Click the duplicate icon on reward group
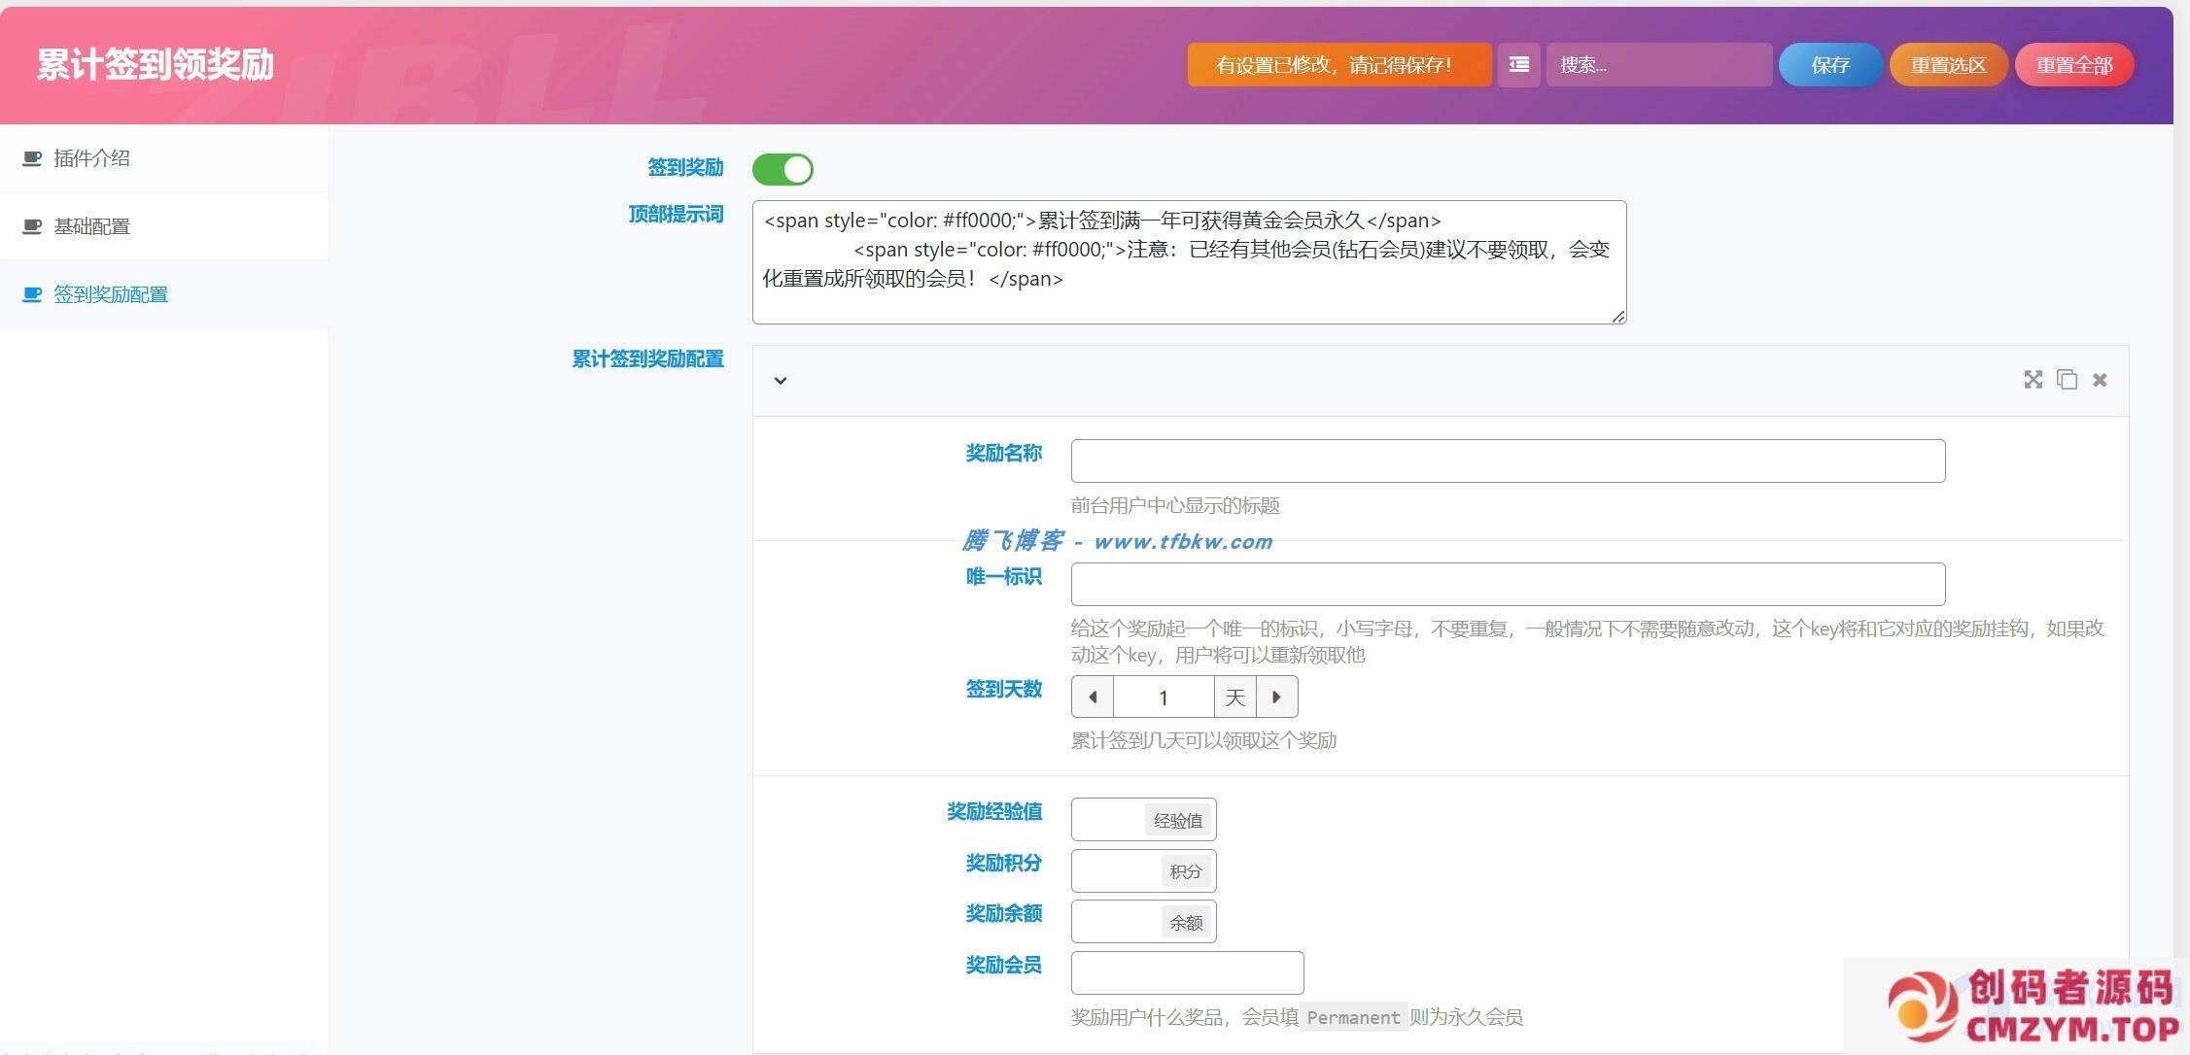 [x=2067, y=380]
